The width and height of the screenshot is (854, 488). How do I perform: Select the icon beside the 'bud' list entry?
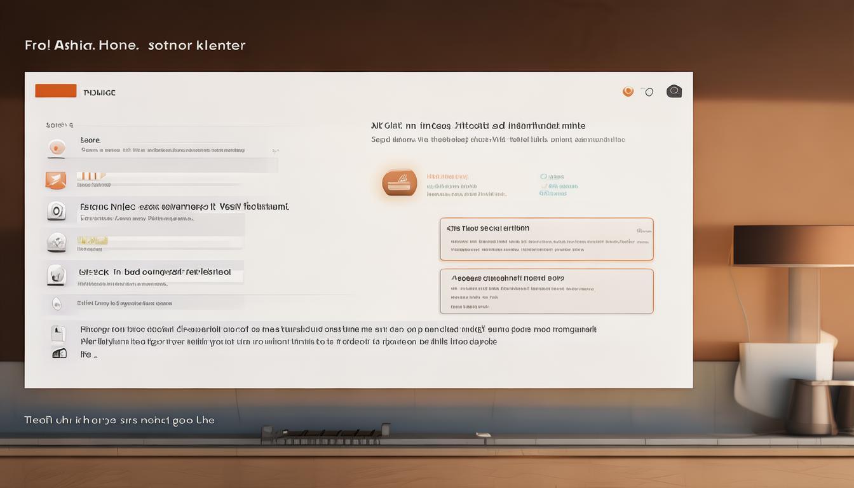[57, 274]
